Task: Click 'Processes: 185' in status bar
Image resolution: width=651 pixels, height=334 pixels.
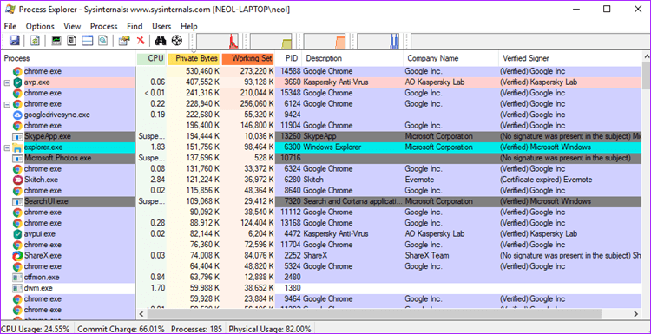Action: (196, 329)
